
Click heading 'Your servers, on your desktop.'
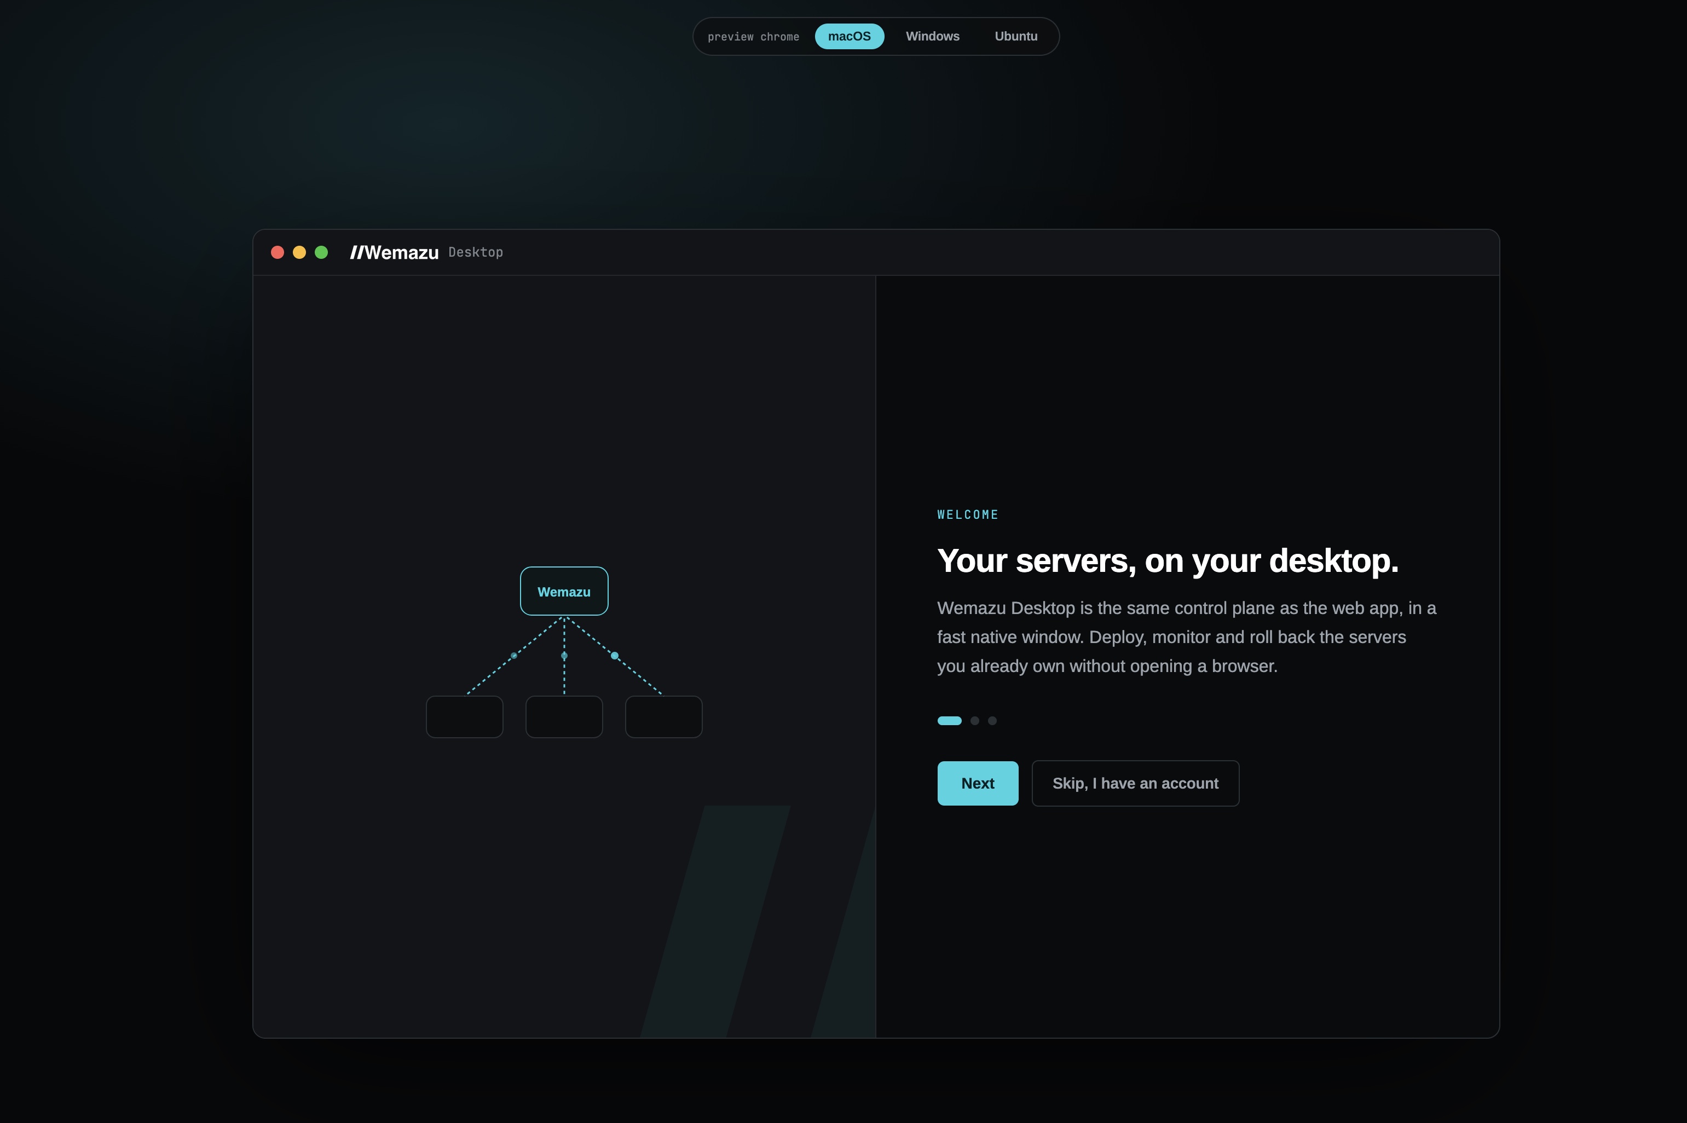[1168, 561]
